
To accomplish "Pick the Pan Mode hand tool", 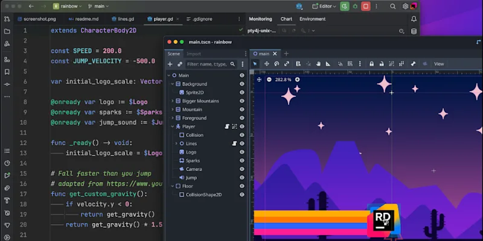I will (x=319, y=64).
